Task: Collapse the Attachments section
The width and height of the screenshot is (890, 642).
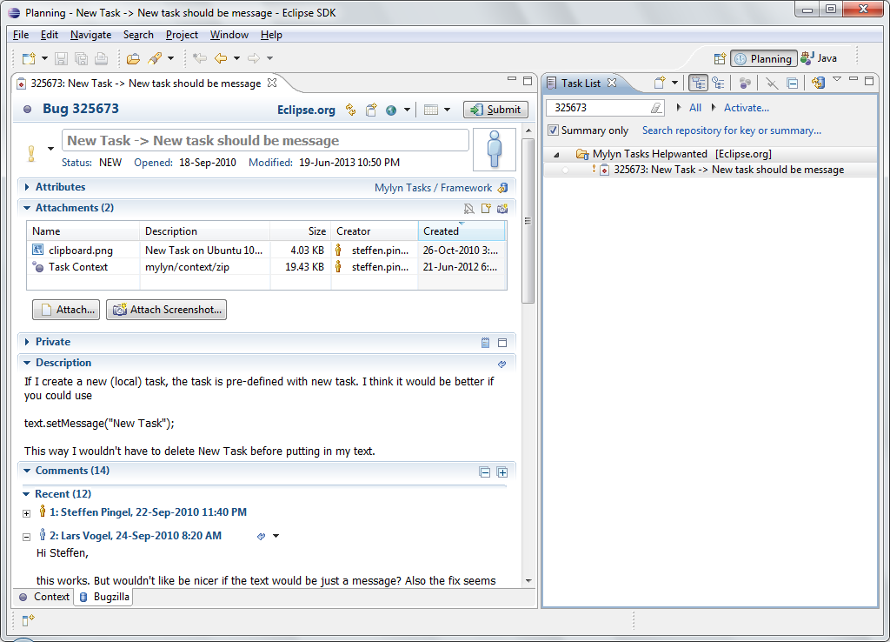Action: tap(27, 208)
